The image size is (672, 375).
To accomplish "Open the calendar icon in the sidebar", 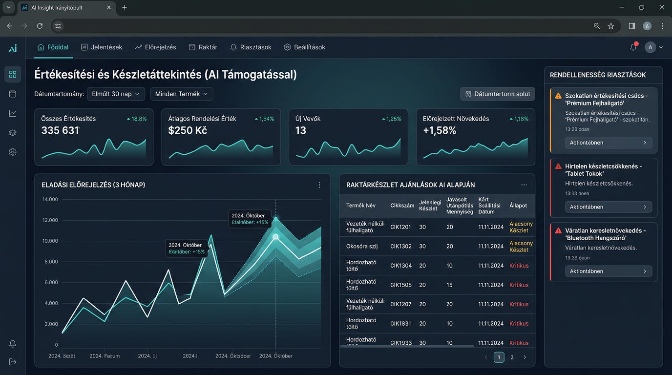I will pyautogui.click(x=13, y=94).
